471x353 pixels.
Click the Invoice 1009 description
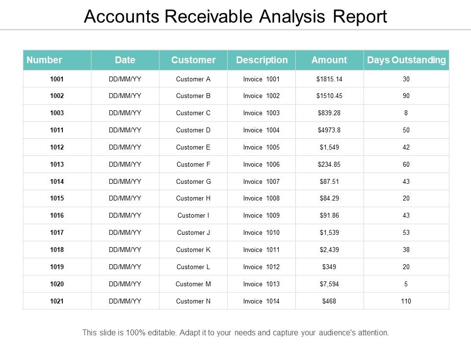coord(262,215)
